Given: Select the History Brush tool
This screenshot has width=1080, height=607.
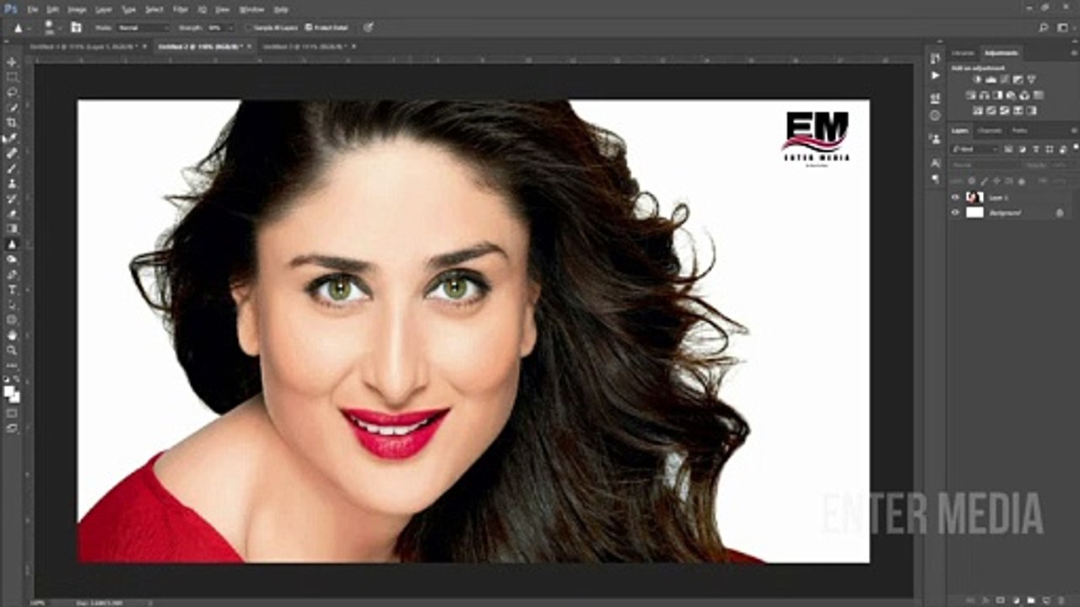Looking at the screenshot, I should (x=12, y=199).
